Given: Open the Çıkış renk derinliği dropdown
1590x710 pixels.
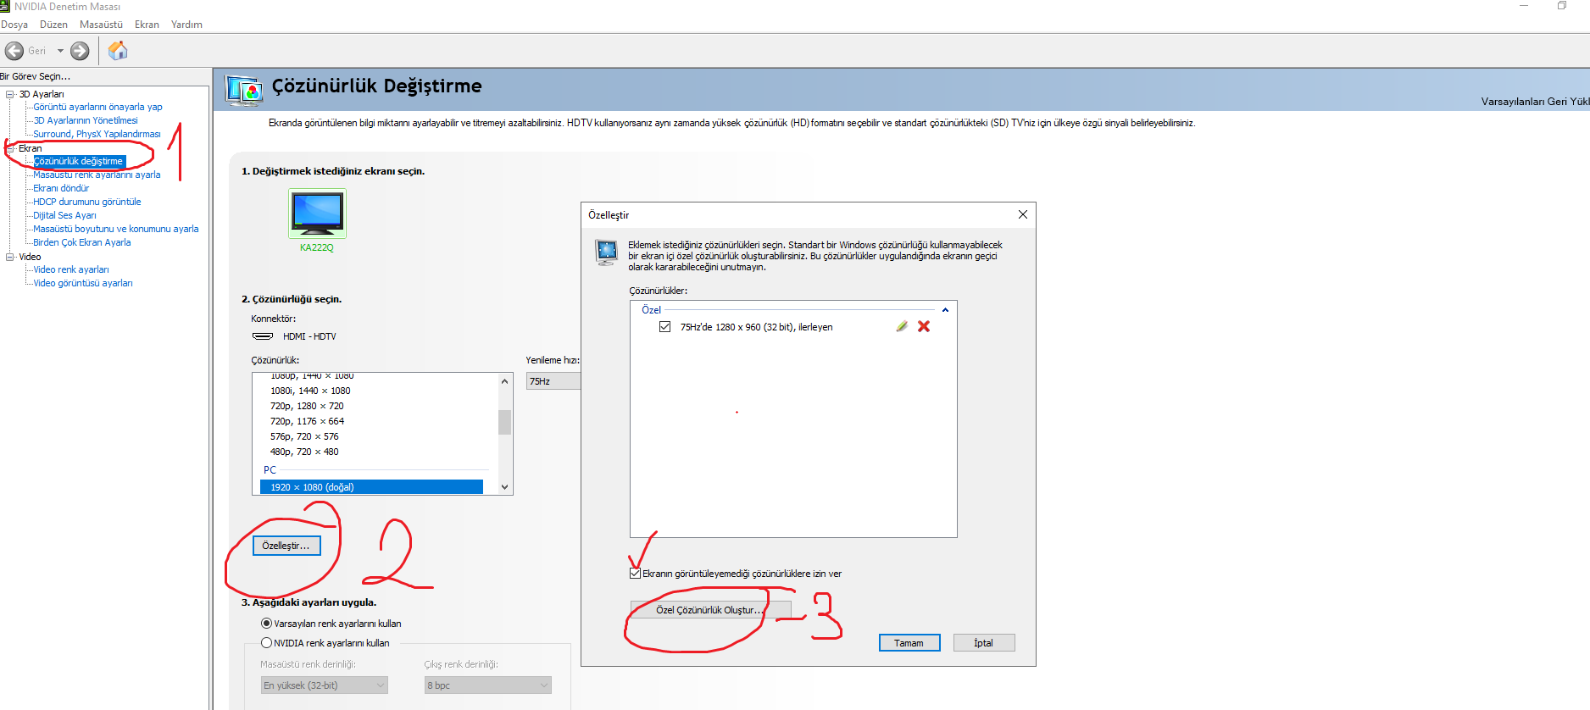Looking at the screenshot, I should pyautogui.click(x=487, y=685).
